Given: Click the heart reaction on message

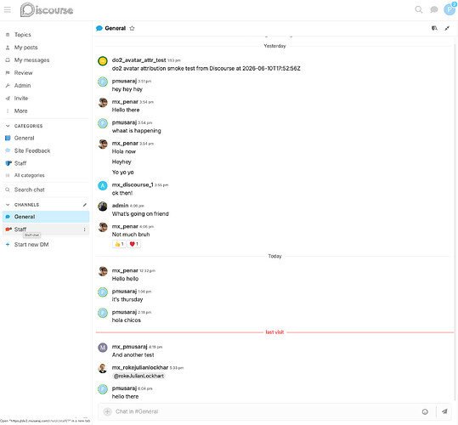Looking at the screenshot, I should click(x=133, y=244).
